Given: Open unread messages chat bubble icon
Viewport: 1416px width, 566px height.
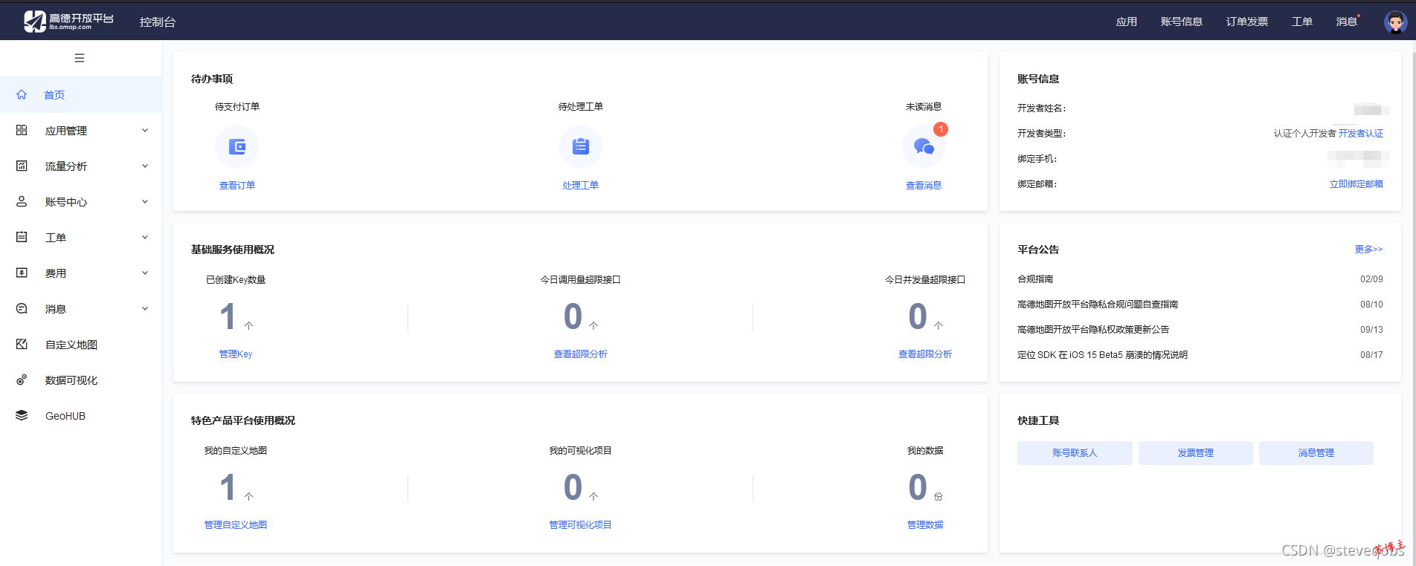Looking at the screenshot, I should [924, 147].
